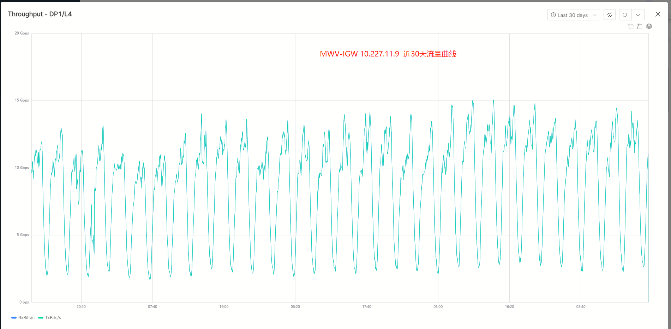Click the 15 Gbps y-axis label
Image resolution: width=671 pixels, height=329 pixels.
click(x=22, y=100)
